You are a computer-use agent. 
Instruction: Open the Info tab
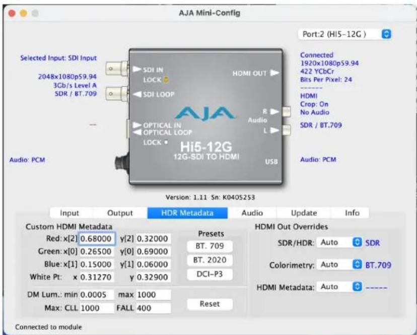[352, 213]
